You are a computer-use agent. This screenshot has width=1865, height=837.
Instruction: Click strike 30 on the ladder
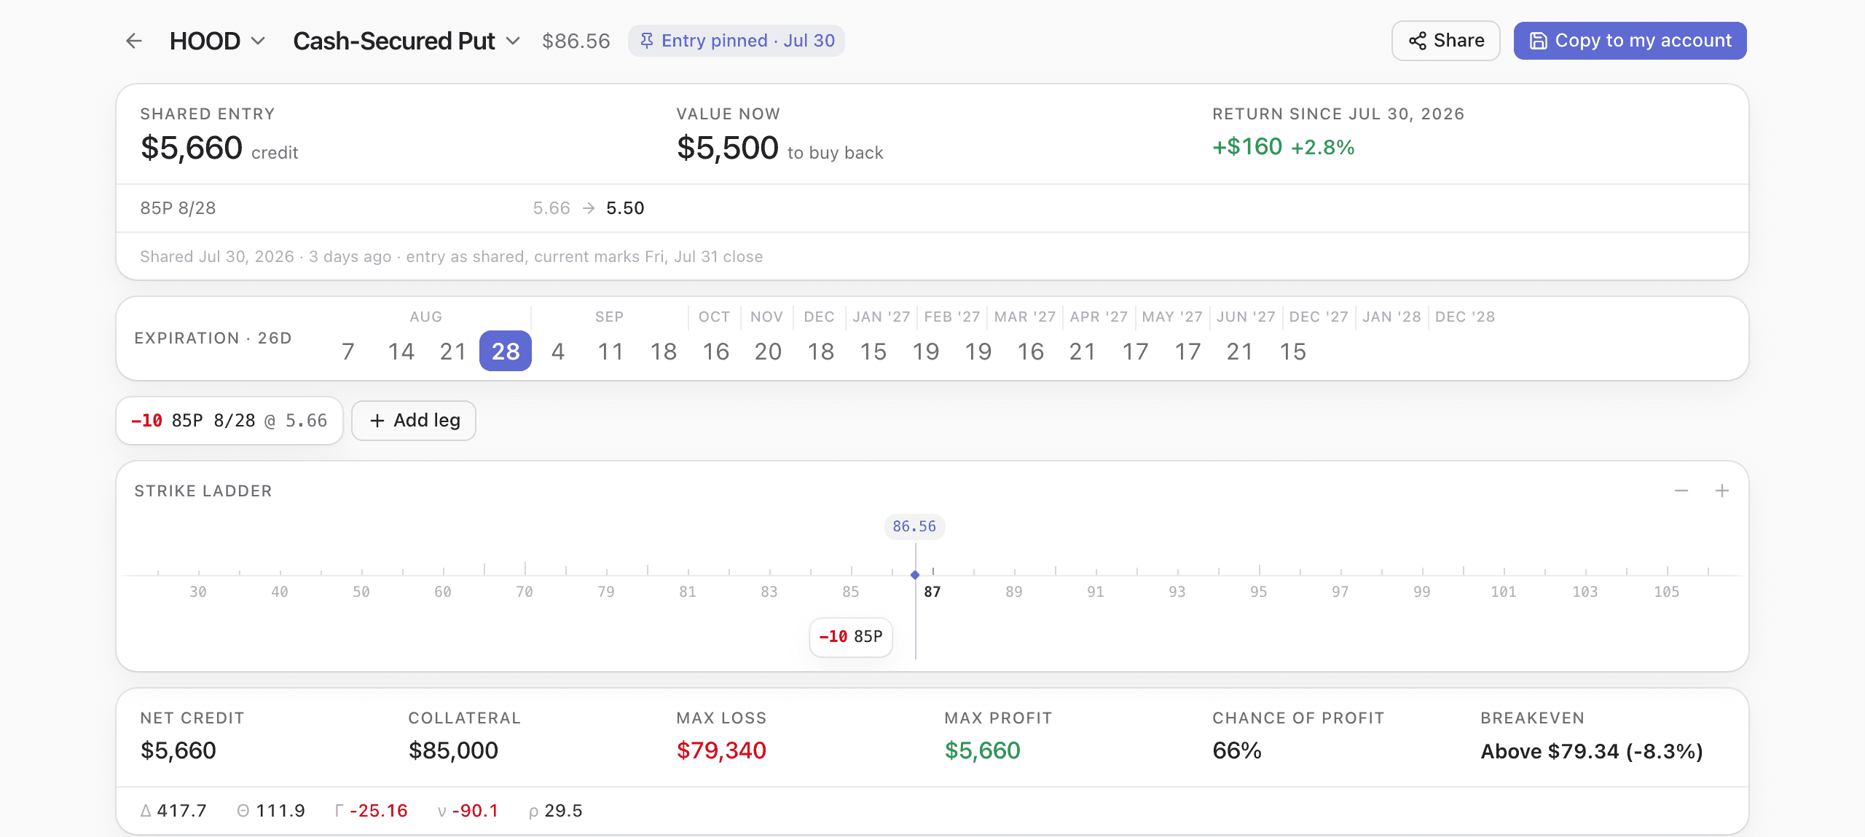[x=198, y=592]
